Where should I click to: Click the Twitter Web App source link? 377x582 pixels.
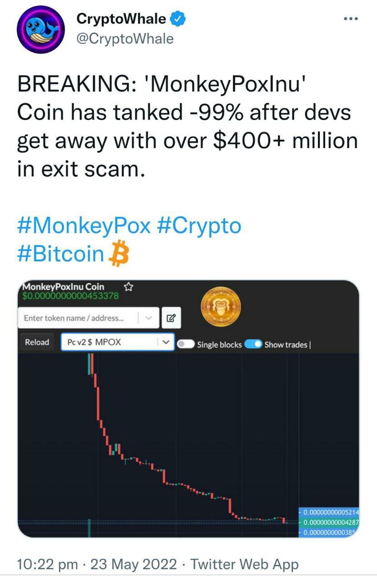pyautogui.click(x=244, y=564)
